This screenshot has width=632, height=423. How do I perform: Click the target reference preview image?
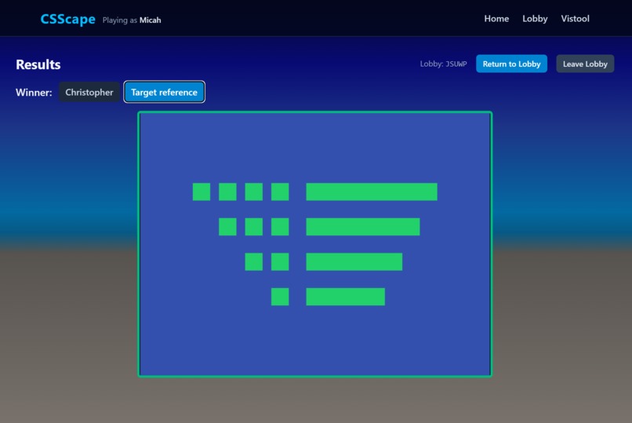coord(314,244)
